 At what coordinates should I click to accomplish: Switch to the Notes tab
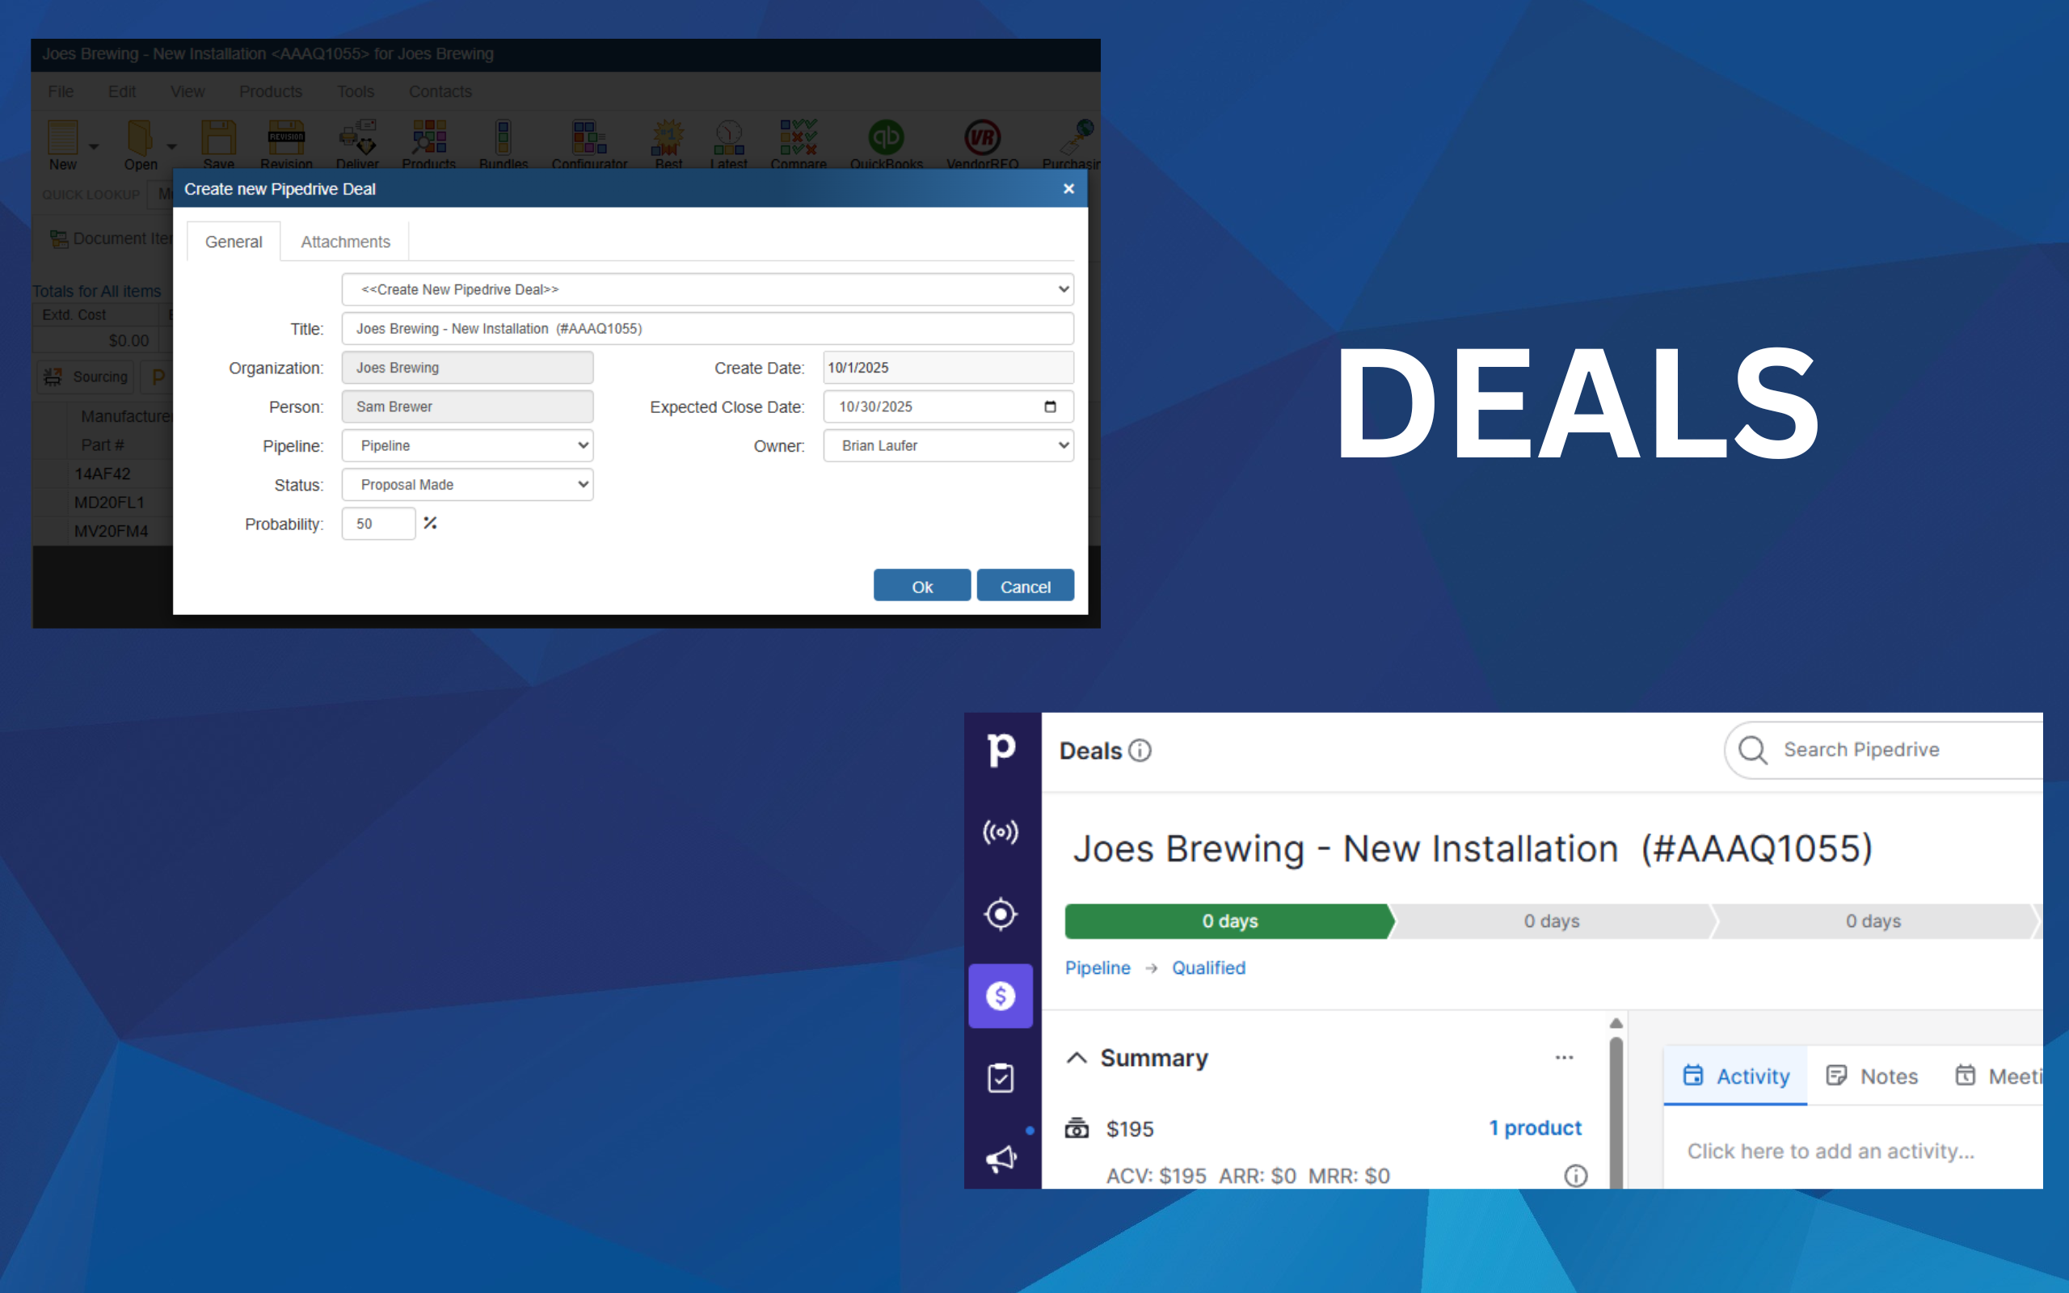(1873, 1076)
